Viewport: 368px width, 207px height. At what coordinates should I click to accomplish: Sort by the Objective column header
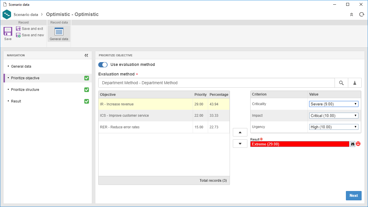click(146, 95)
